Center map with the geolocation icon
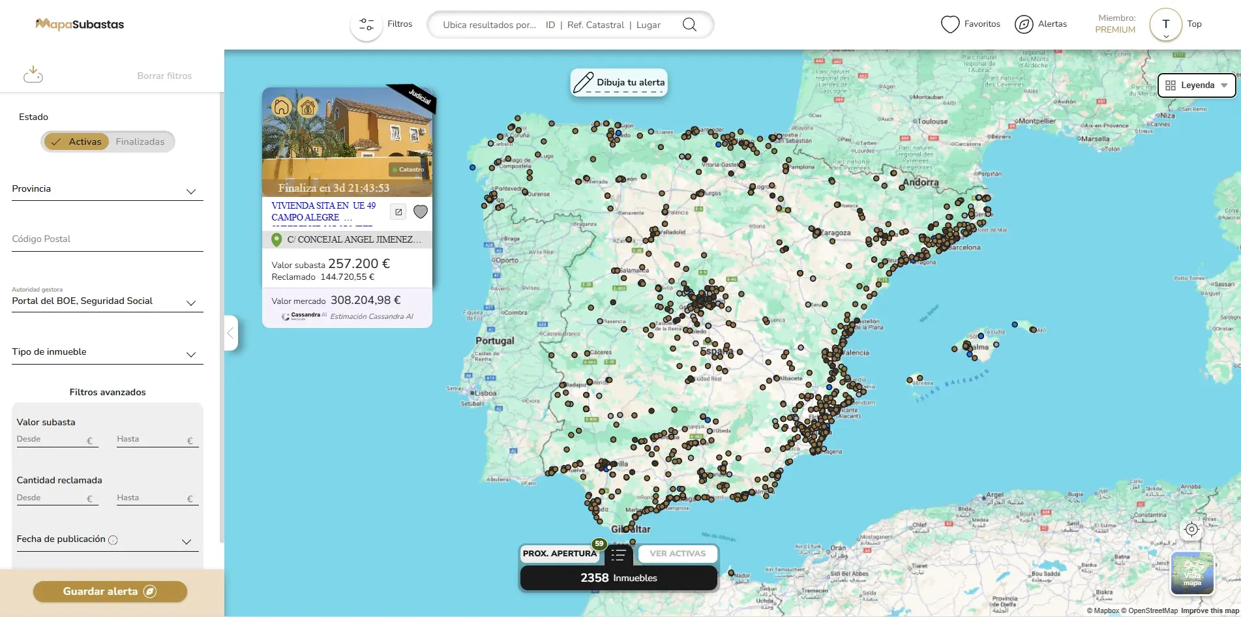This screenshot has width=1241, height=617. 1191,530
